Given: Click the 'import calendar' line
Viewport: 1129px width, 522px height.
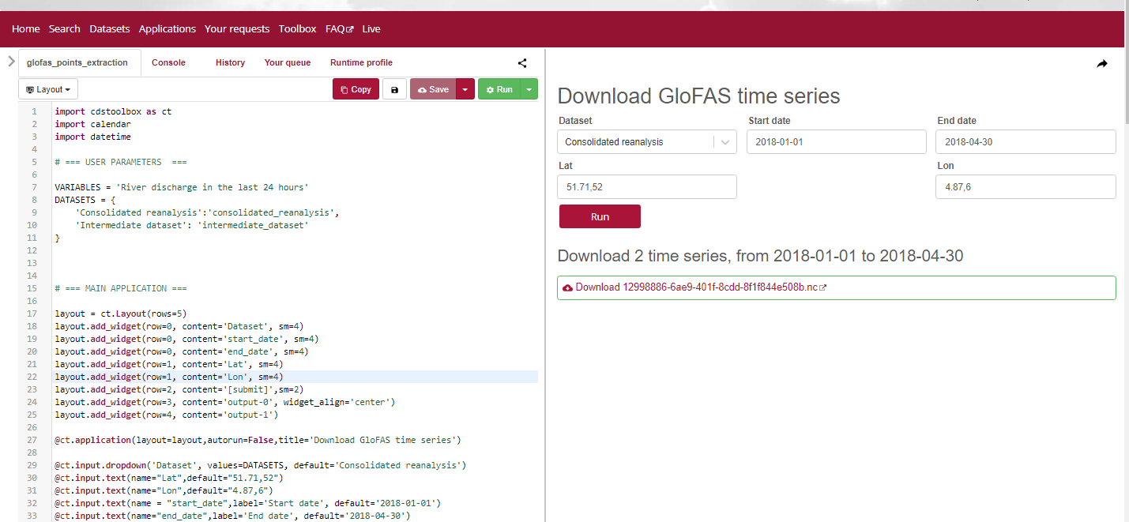Looking at the screenshot, I should point(92,124).
